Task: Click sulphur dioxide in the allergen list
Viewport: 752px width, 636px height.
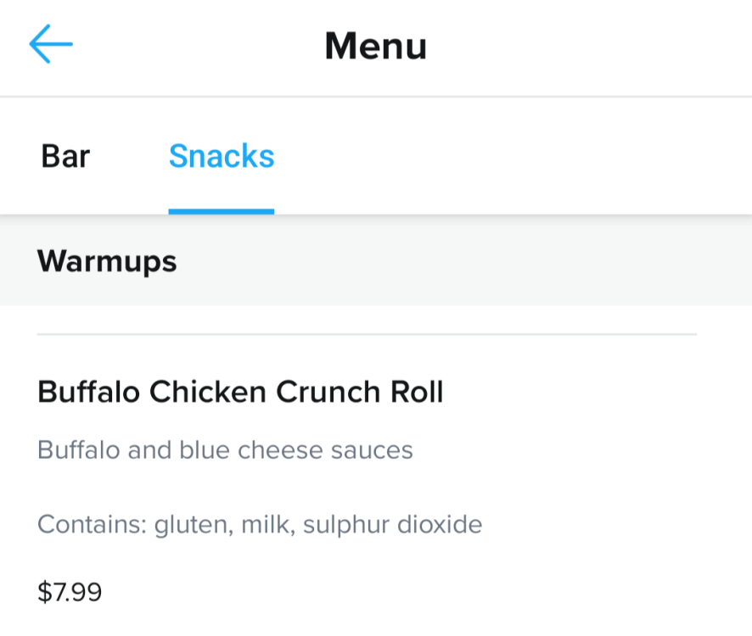Action: (392, 524)
